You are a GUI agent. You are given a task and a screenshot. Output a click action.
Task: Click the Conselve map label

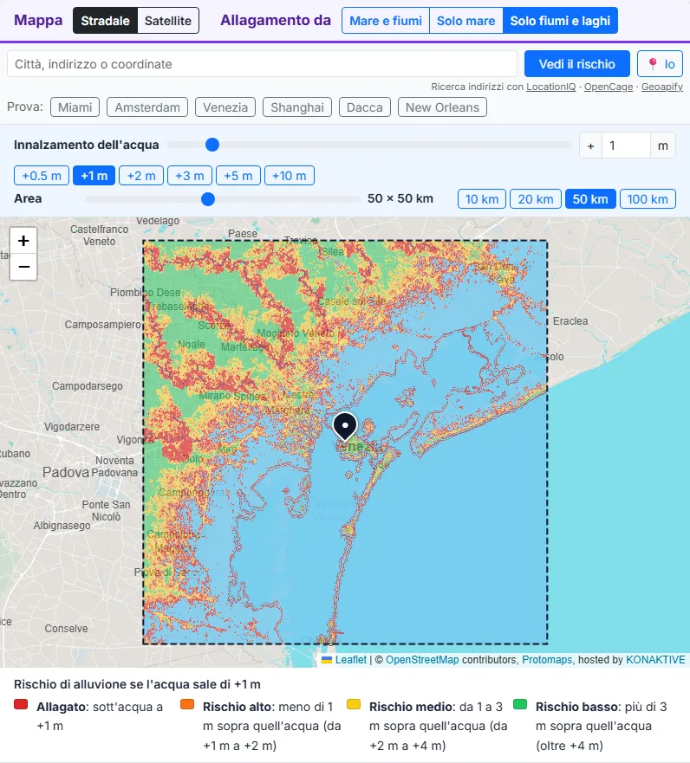66,628
